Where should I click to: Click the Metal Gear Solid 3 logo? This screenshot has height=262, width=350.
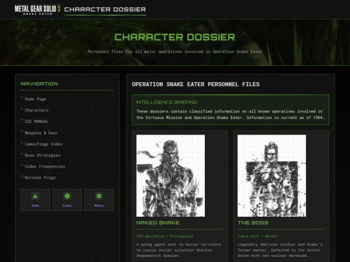pyautogui.click(x=38, y=10)
